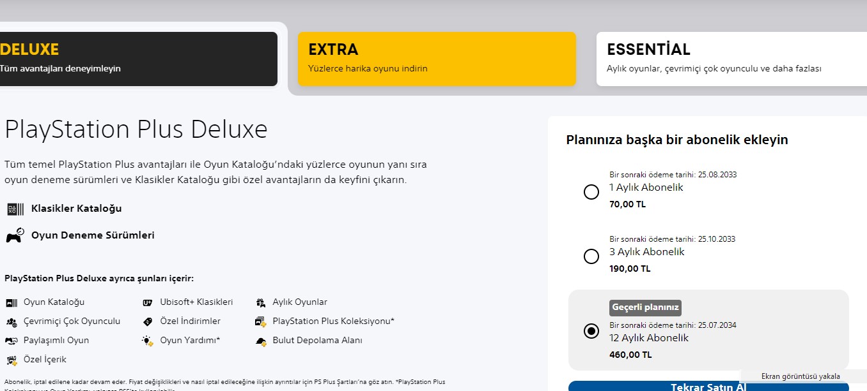867x391 pixels.
Task: Click the Oyun Kataloğu icon
Action: pos(12,302)
